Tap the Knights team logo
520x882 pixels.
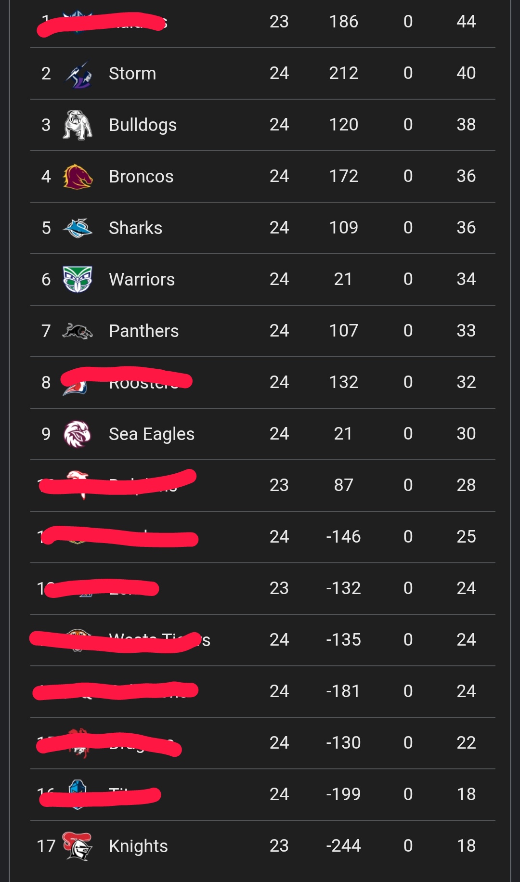pos(78,846)
